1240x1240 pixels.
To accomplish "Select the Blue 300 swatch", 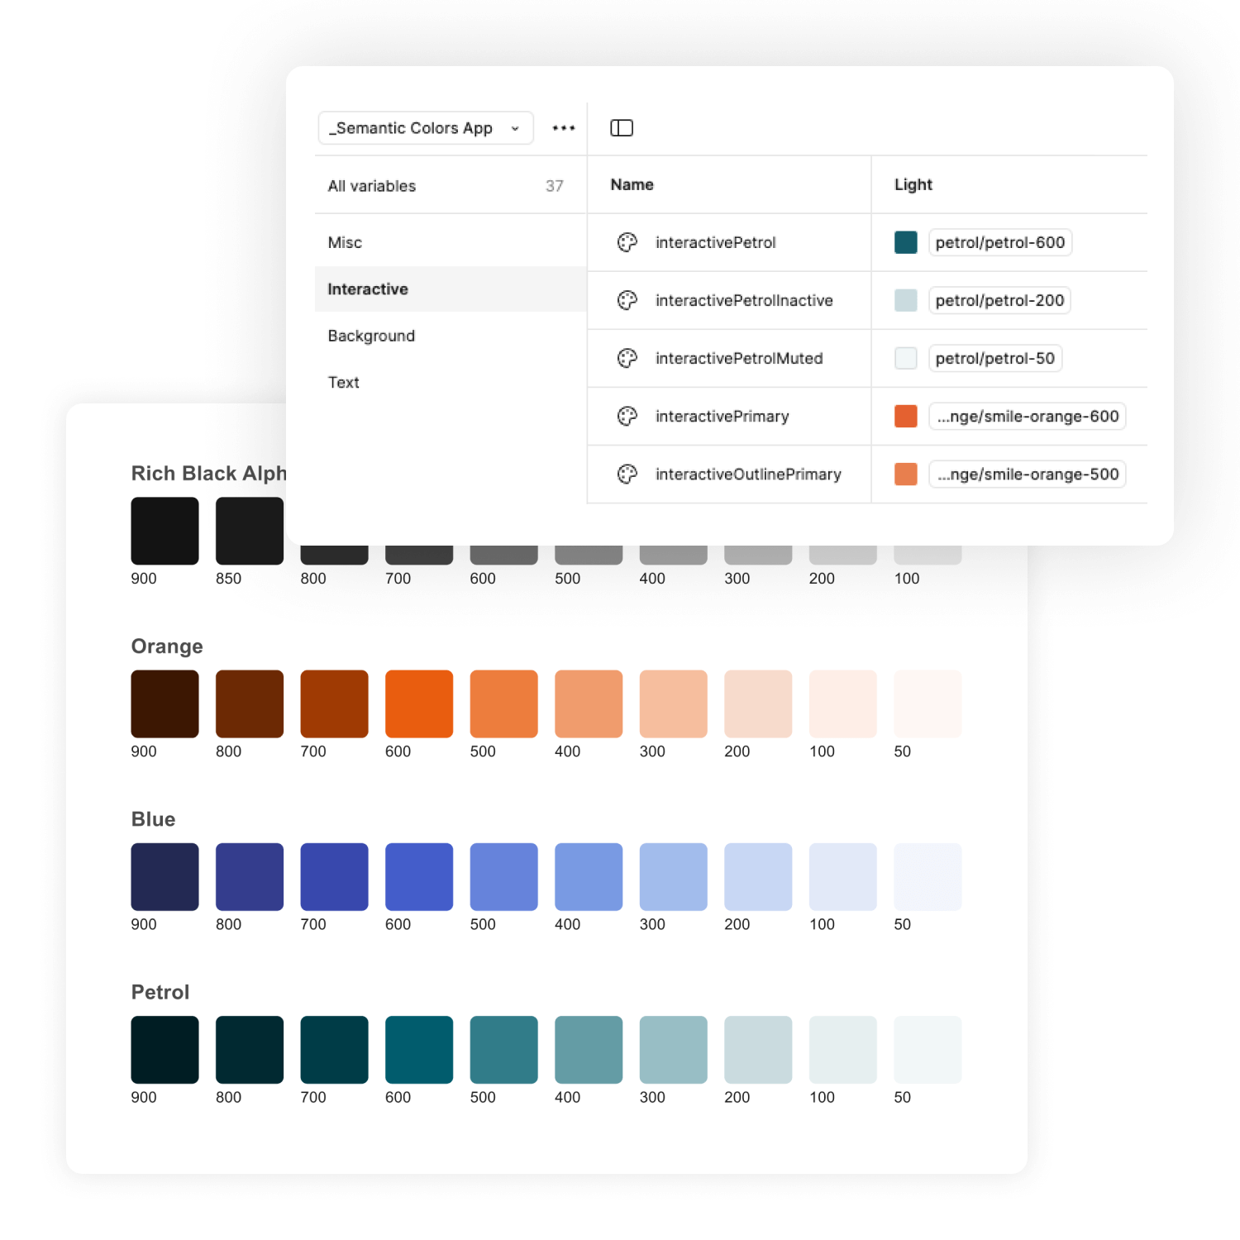I will point(674,876).
